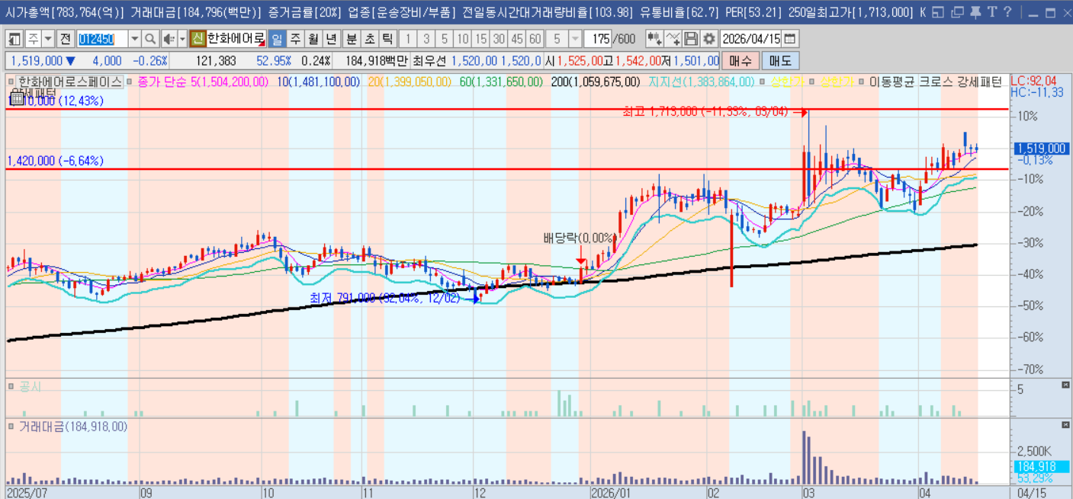Select the 1 interval button
Image resolution: width=1073 pixels, height=499 pixels.
coord(408,39)
